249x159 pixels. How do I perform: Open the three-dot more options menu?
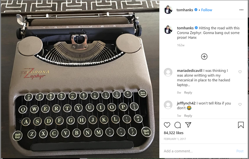[241, 10]
